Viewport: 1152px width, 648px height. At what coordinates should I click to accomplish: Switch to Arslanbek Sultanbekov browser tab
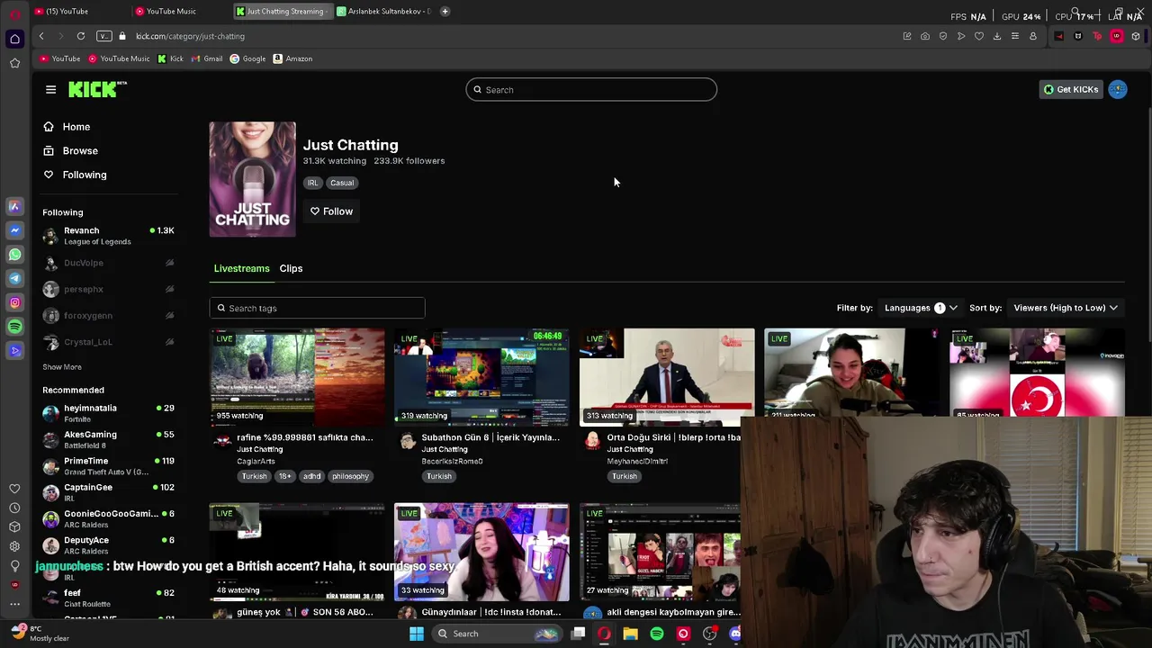click(x=383, y=11)
